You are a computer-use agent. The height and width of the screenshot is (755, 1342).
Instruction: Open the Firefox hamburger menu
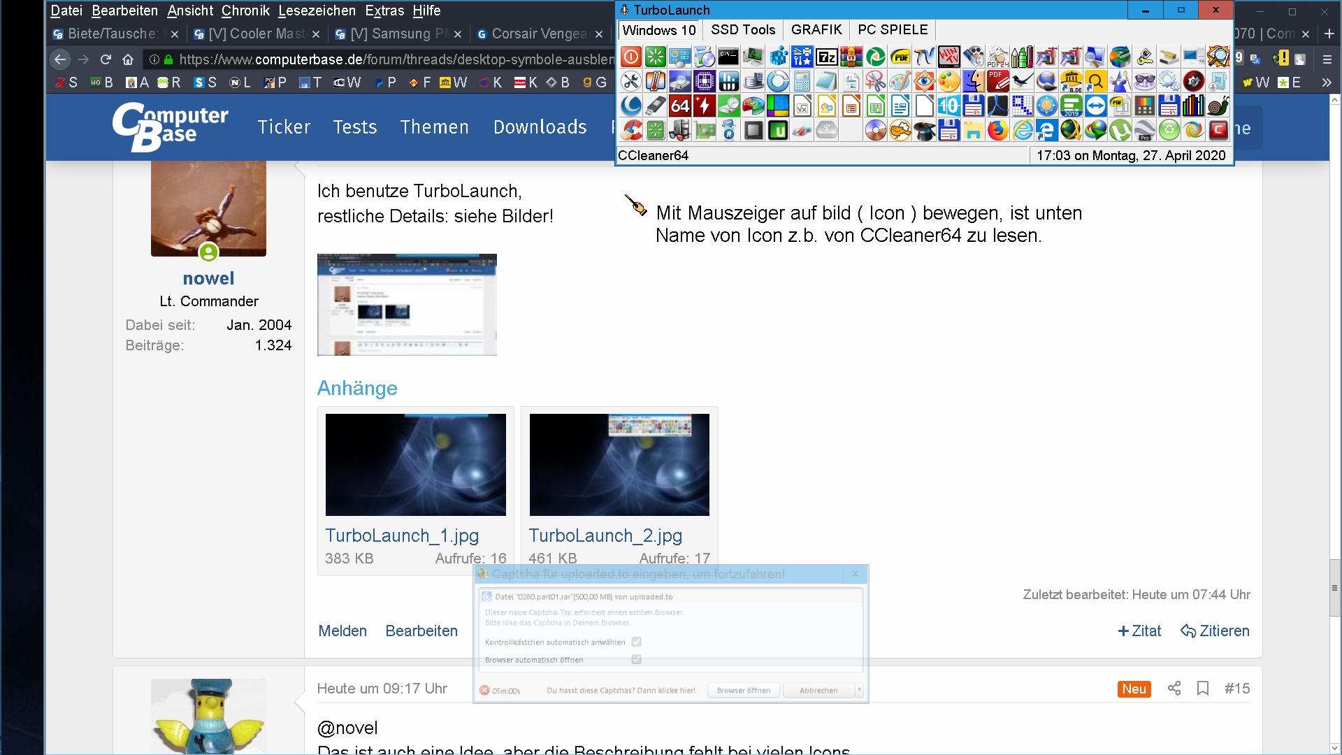click(x=1327, y=59)
